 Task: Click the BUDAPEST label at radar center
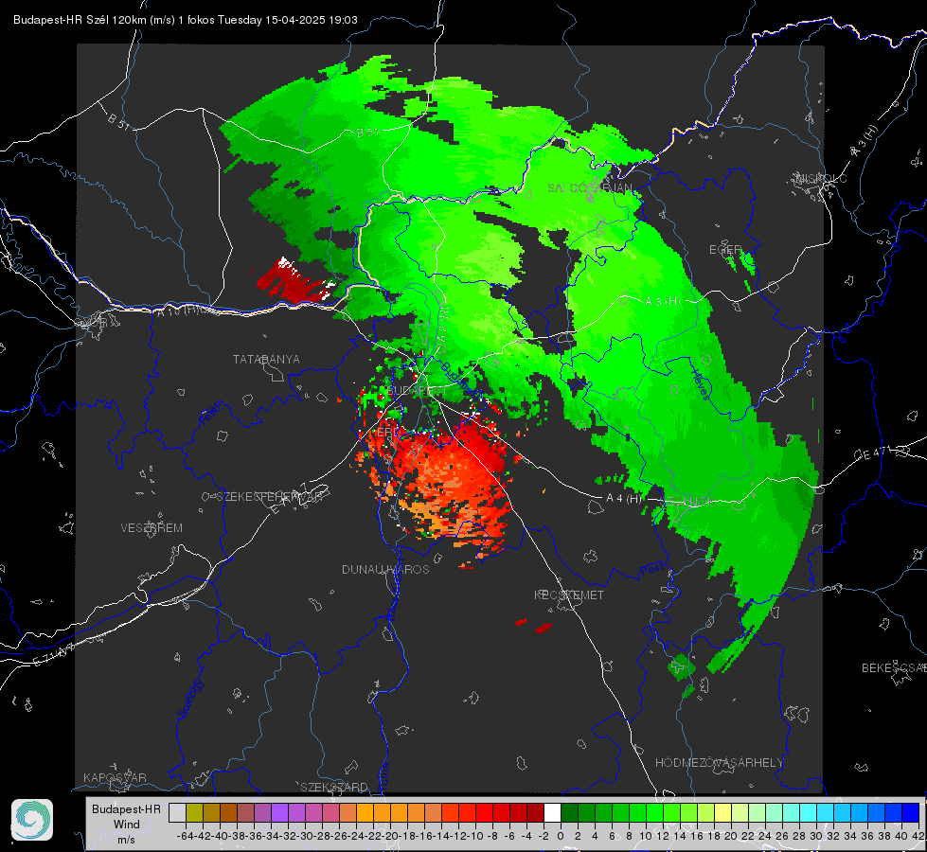pos(418,391)
